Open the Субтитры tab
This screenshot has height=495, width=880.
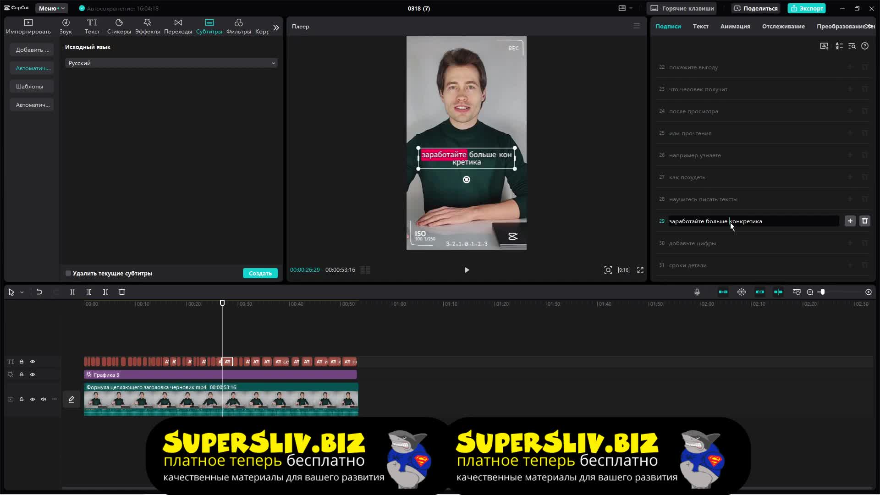click(209, 27)
